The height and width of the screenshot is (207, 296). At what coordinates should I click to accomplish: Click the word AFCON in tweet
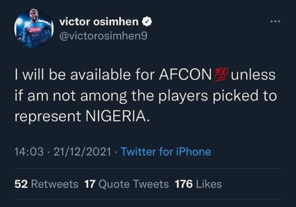tap(185, 74)
